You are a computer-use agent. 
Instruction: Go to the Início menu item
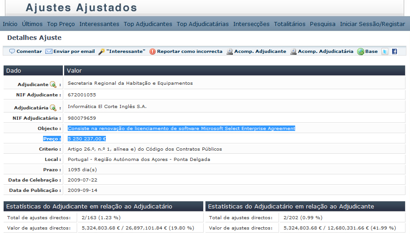pyautogui.click(x=10, y=24)
